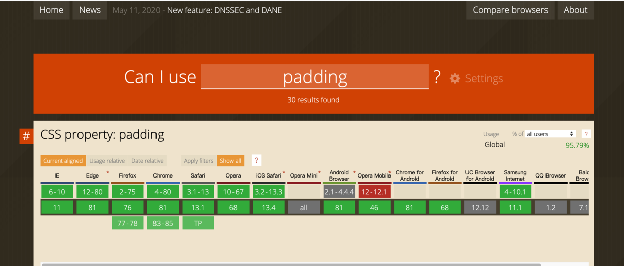Switch to Date relative view
This screenshot has height=266, width=624.
click(x=147, y=161)
